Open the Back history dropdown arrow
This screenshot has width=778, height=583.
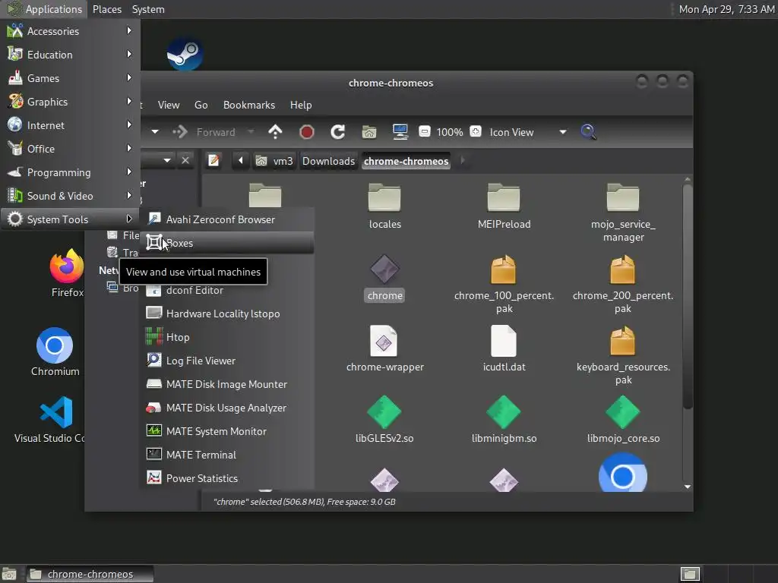[155, 132]
